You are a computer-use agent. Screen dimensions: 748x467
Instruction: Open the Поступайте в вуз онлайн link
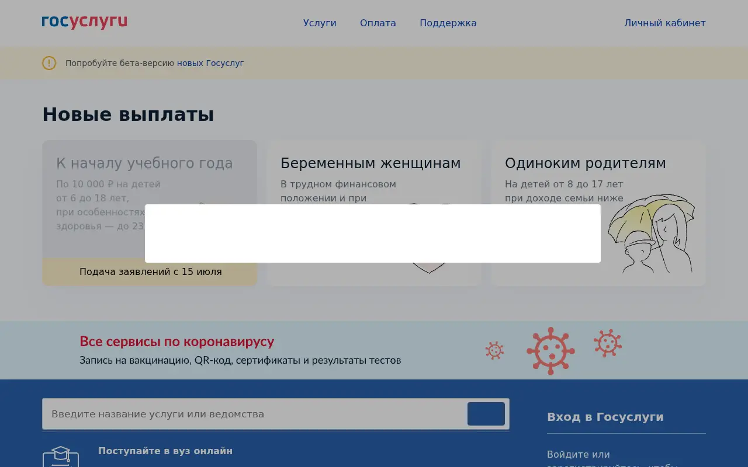coord(165,451)
